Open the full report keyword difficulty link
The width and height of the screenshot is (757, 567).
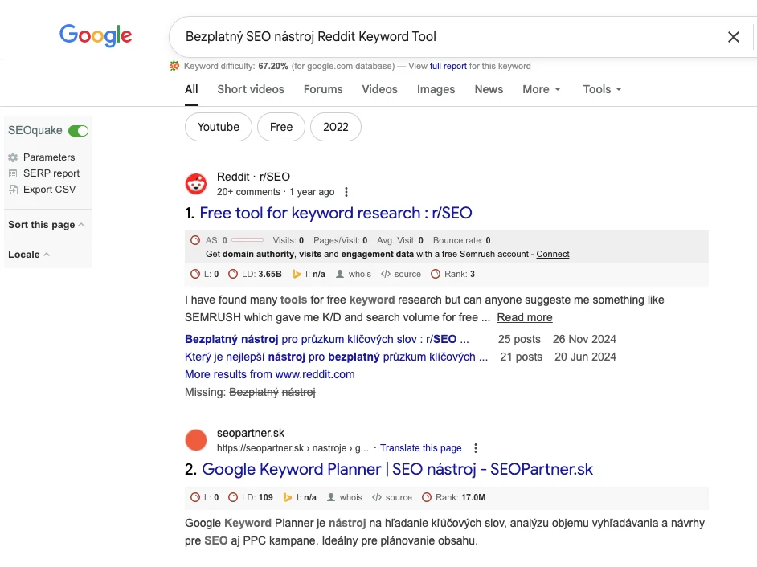coord(448,66)
